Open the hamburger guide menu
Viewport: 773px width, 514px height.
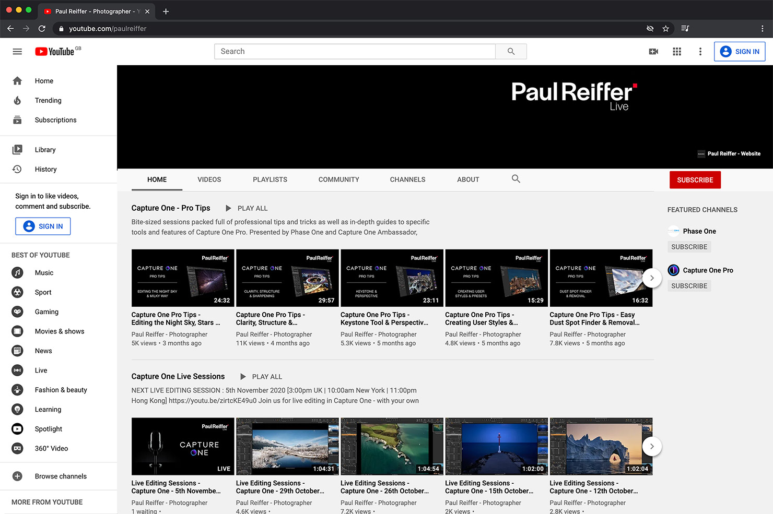coord(17,51)
